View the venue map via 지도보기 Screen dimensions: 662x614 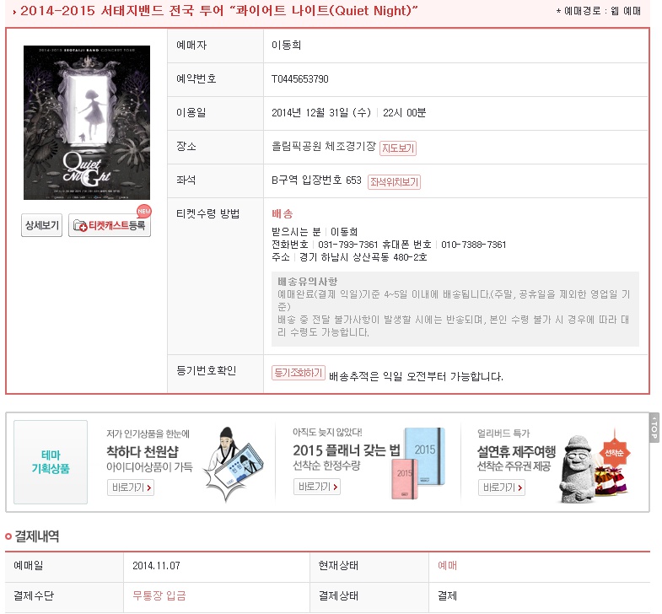coord(398,148)
